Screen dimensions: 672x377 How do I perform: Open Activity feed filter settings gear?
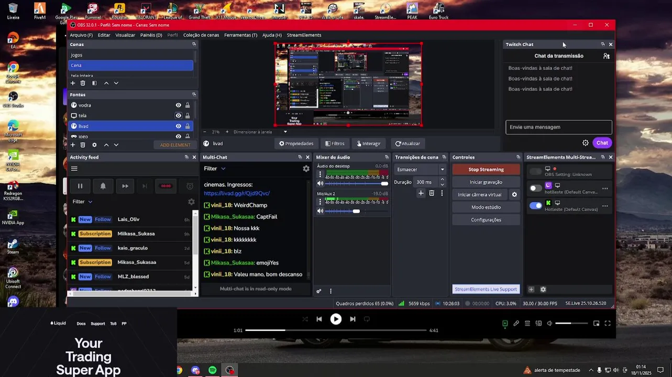tap(191, 202)
